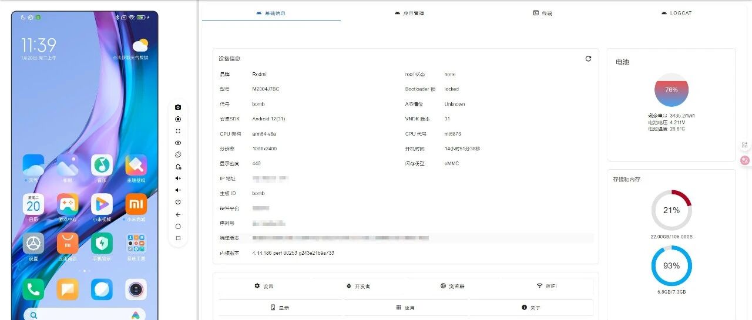
Task: Select the eMMC flash type value
Action: (451, 164)
